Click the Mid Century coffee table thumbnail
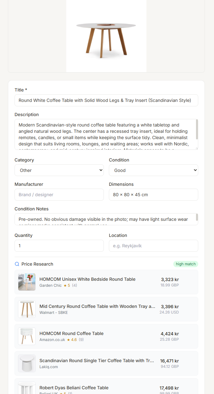Image resolution: width=214 pixels, height=394 pixels. click(27, 309)
